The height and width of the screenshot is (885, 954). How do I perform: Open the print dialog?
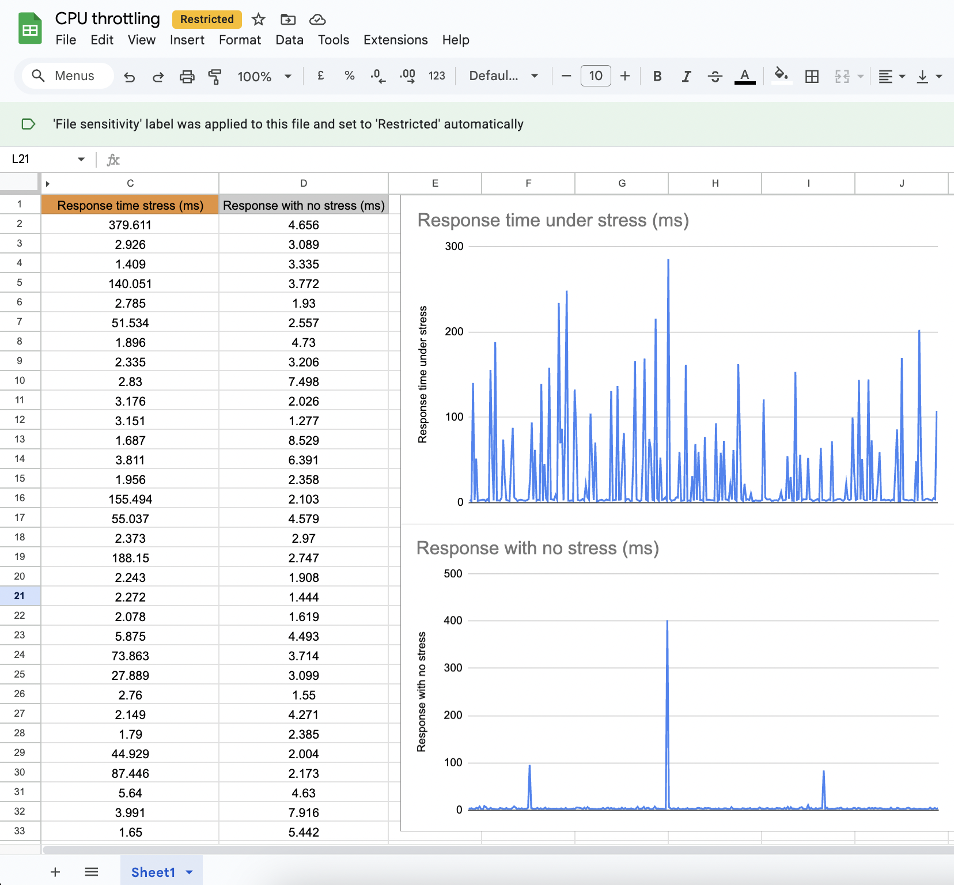(186, 75)
